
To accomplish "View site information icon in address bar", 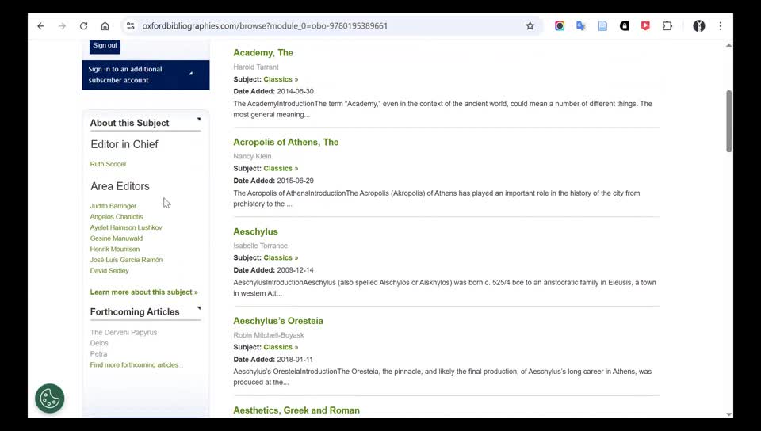I will pos(130,26).
